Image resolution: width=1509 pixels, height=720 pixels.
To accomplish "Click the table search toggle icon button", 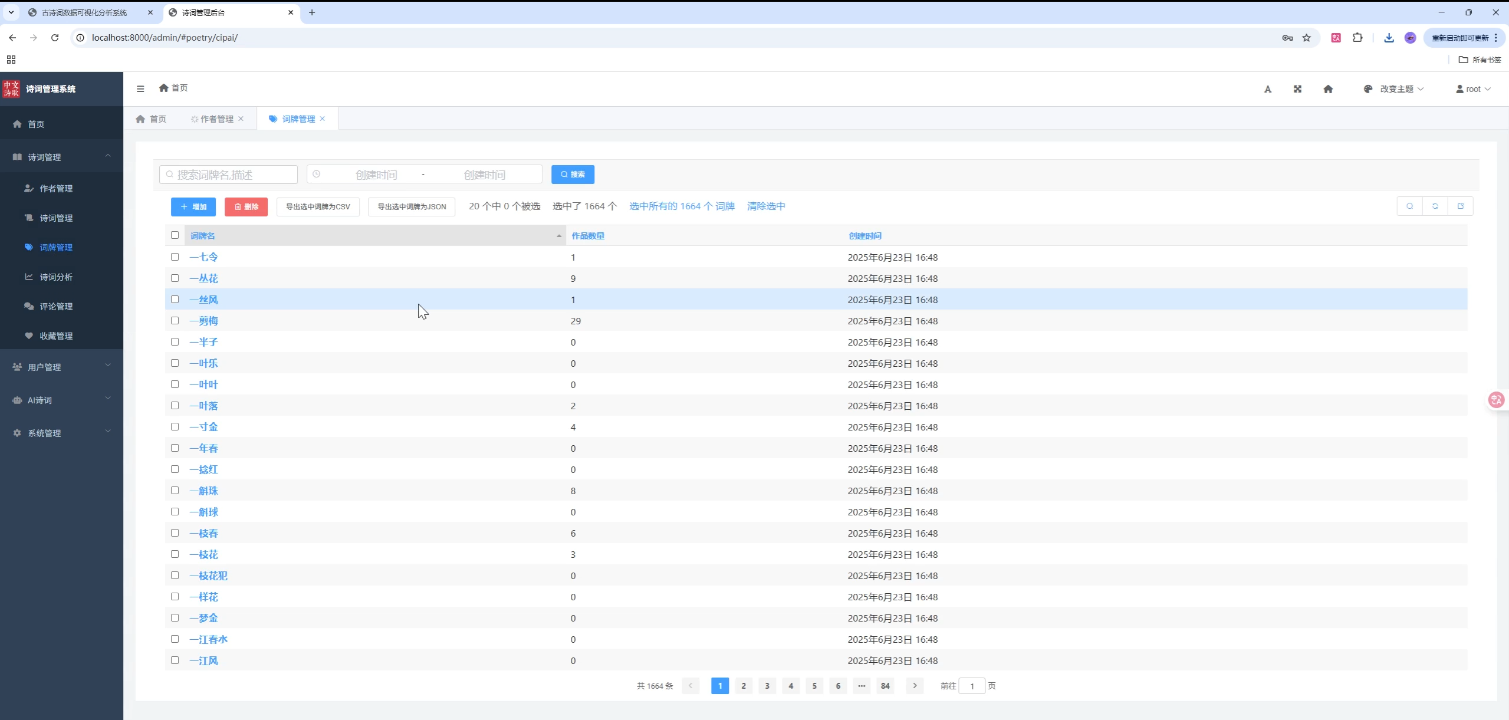I will [1410, 206].
